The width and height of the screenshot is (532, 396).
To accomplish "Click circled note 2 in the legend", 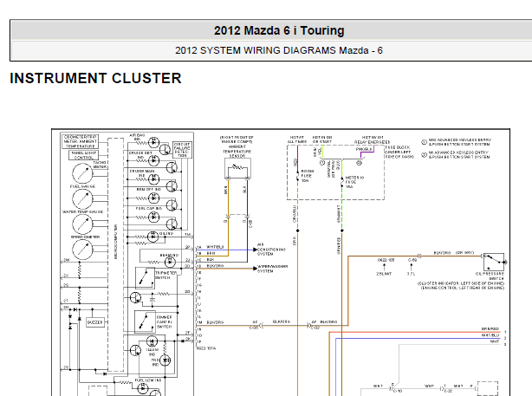I will pos(424,155).
